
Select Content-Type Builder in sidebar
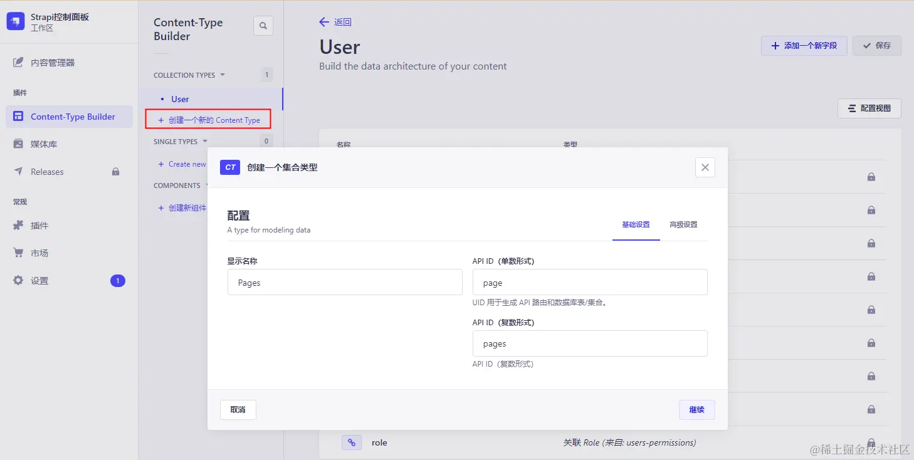click(69, 117)
